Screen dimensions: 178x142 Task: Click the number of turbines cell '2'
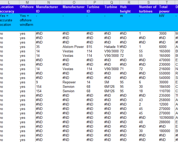pos(148,104)
